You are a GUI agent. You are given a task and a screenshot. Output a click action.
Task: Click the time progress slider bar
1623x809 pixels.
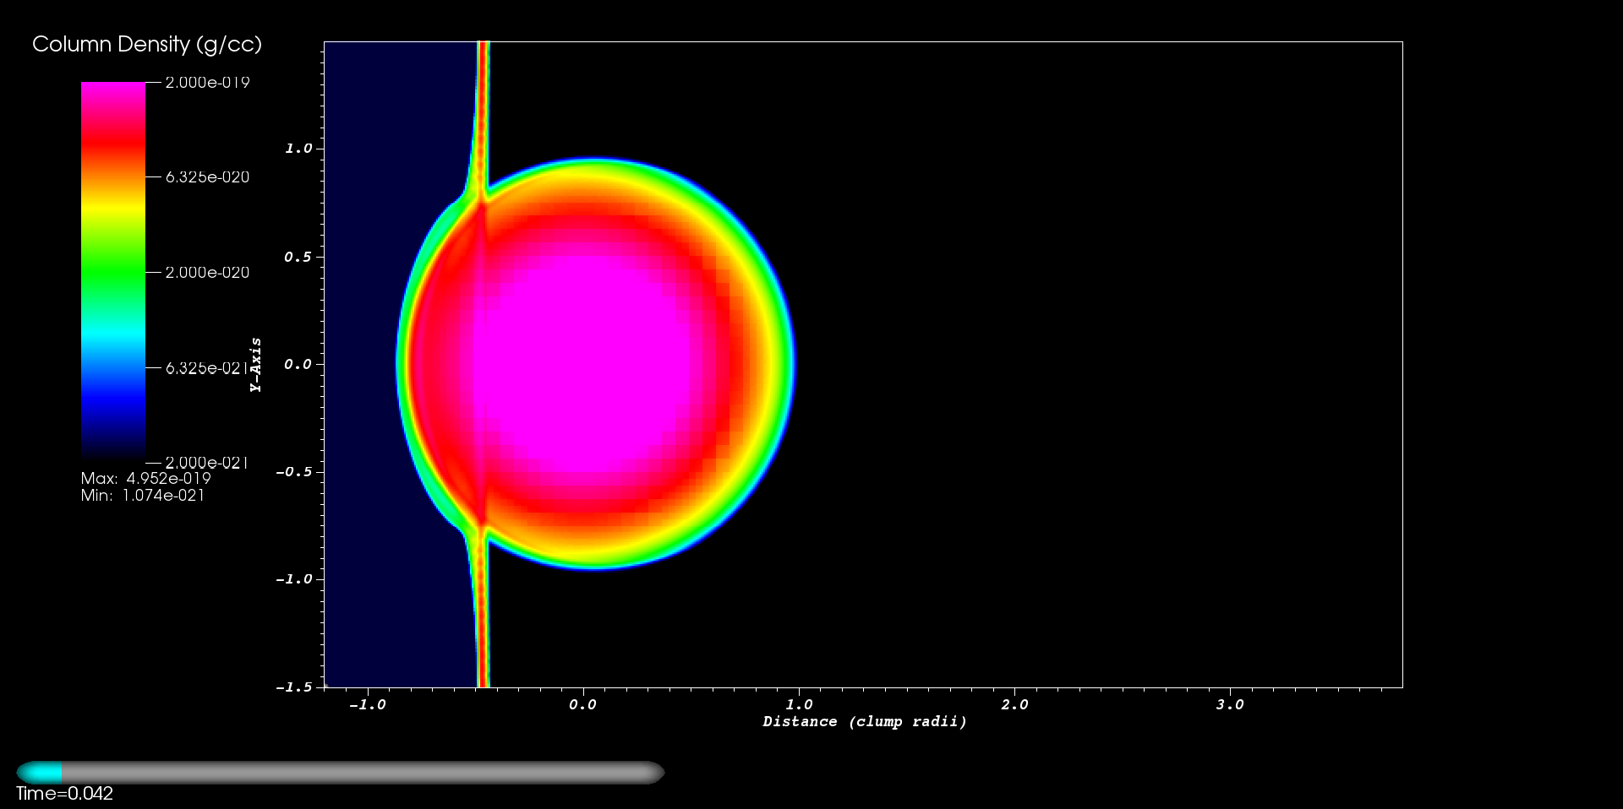(341, 773)
